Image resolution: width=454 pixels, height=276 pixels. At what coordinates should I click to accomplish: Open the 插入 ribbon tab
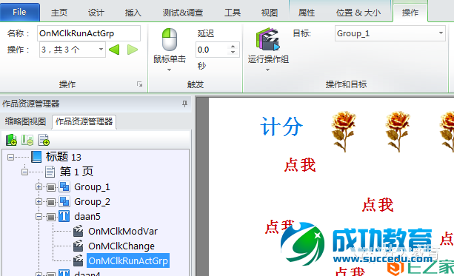pos(133,13)
